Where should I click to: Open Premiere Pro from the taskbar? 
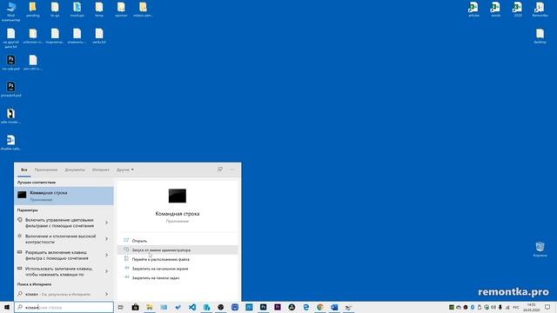click(278, 307)
